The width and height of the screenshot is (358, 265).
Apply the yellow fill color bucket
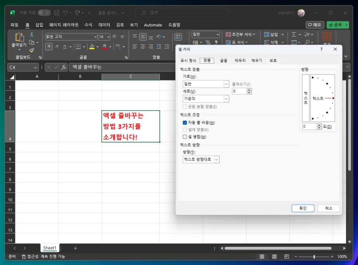tap(92, 47)
